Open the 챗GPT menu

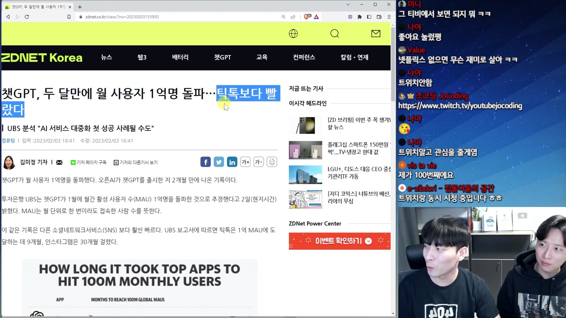222,57
